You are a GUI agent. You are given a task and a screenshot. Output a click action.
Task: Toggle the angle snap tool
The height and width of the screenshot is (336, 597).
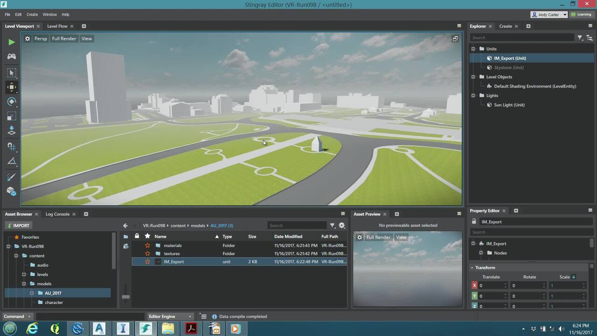click(12, 161)
